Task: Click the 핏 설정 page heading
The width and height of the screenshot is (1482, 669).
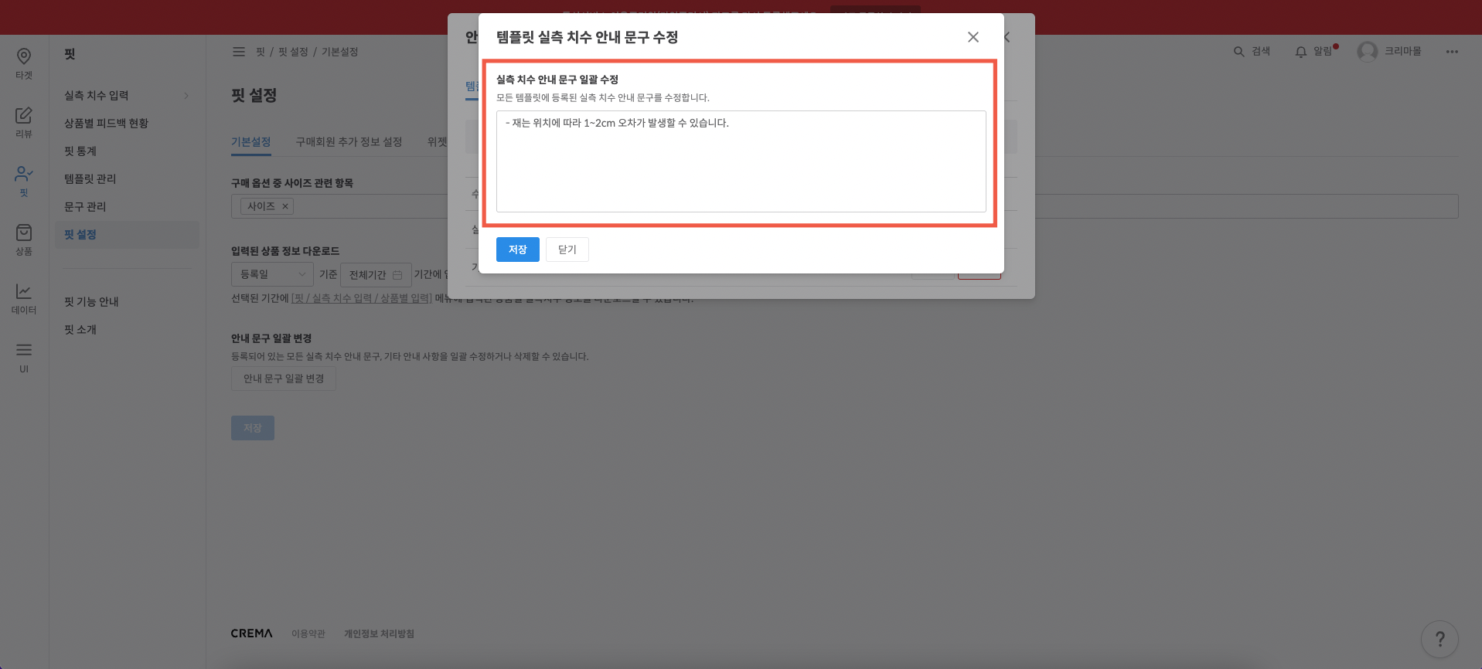Action: click(x=254, y=95)
